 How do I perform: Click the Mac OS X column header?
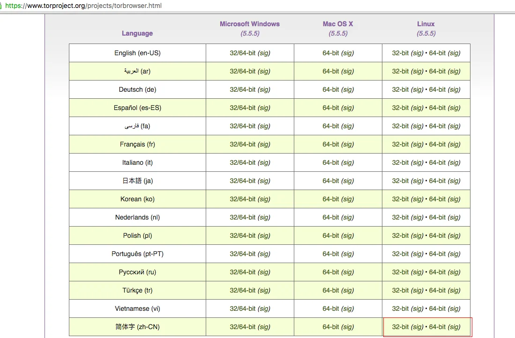pyautogui.click(x=338, y=24)
